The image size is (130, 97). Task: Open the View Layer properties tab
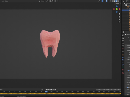pos(123,43)
